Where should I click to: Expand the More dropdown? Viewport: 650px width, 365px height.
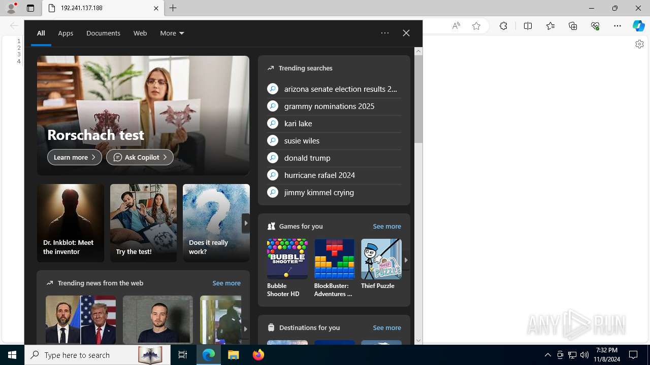click(172, 33)
